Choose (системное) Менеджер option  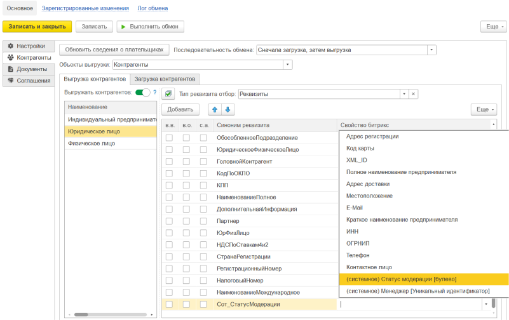point(424,291)
